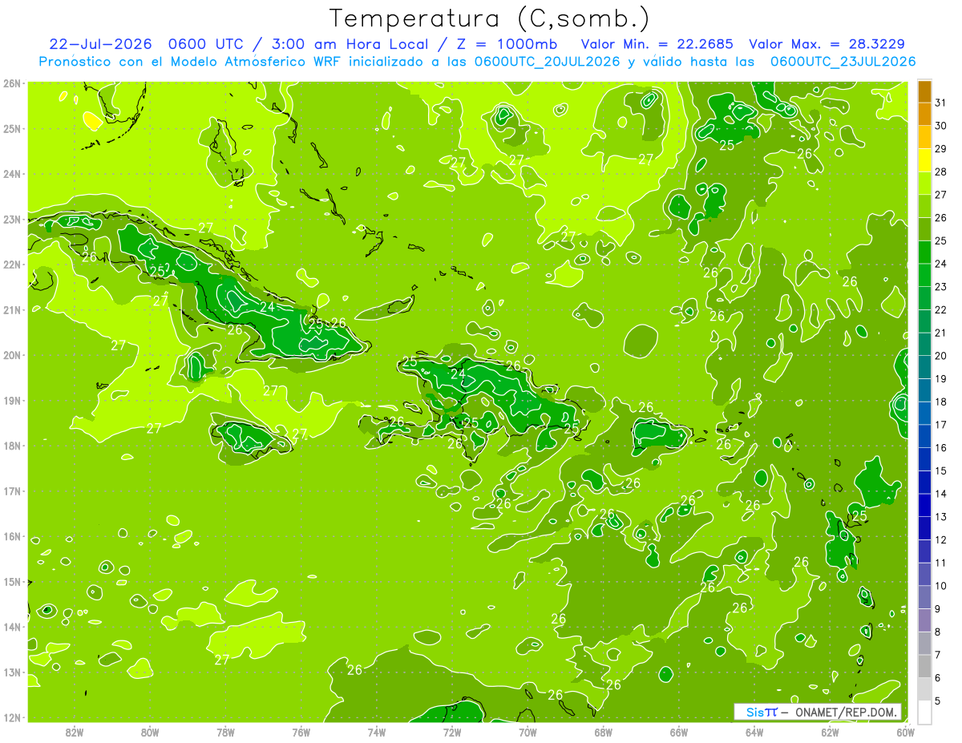The image size is (962, 743).
Task: Click the title 'Temperatura (C,somb.)'
Action: pyautogui.click(x=490, y=18)
